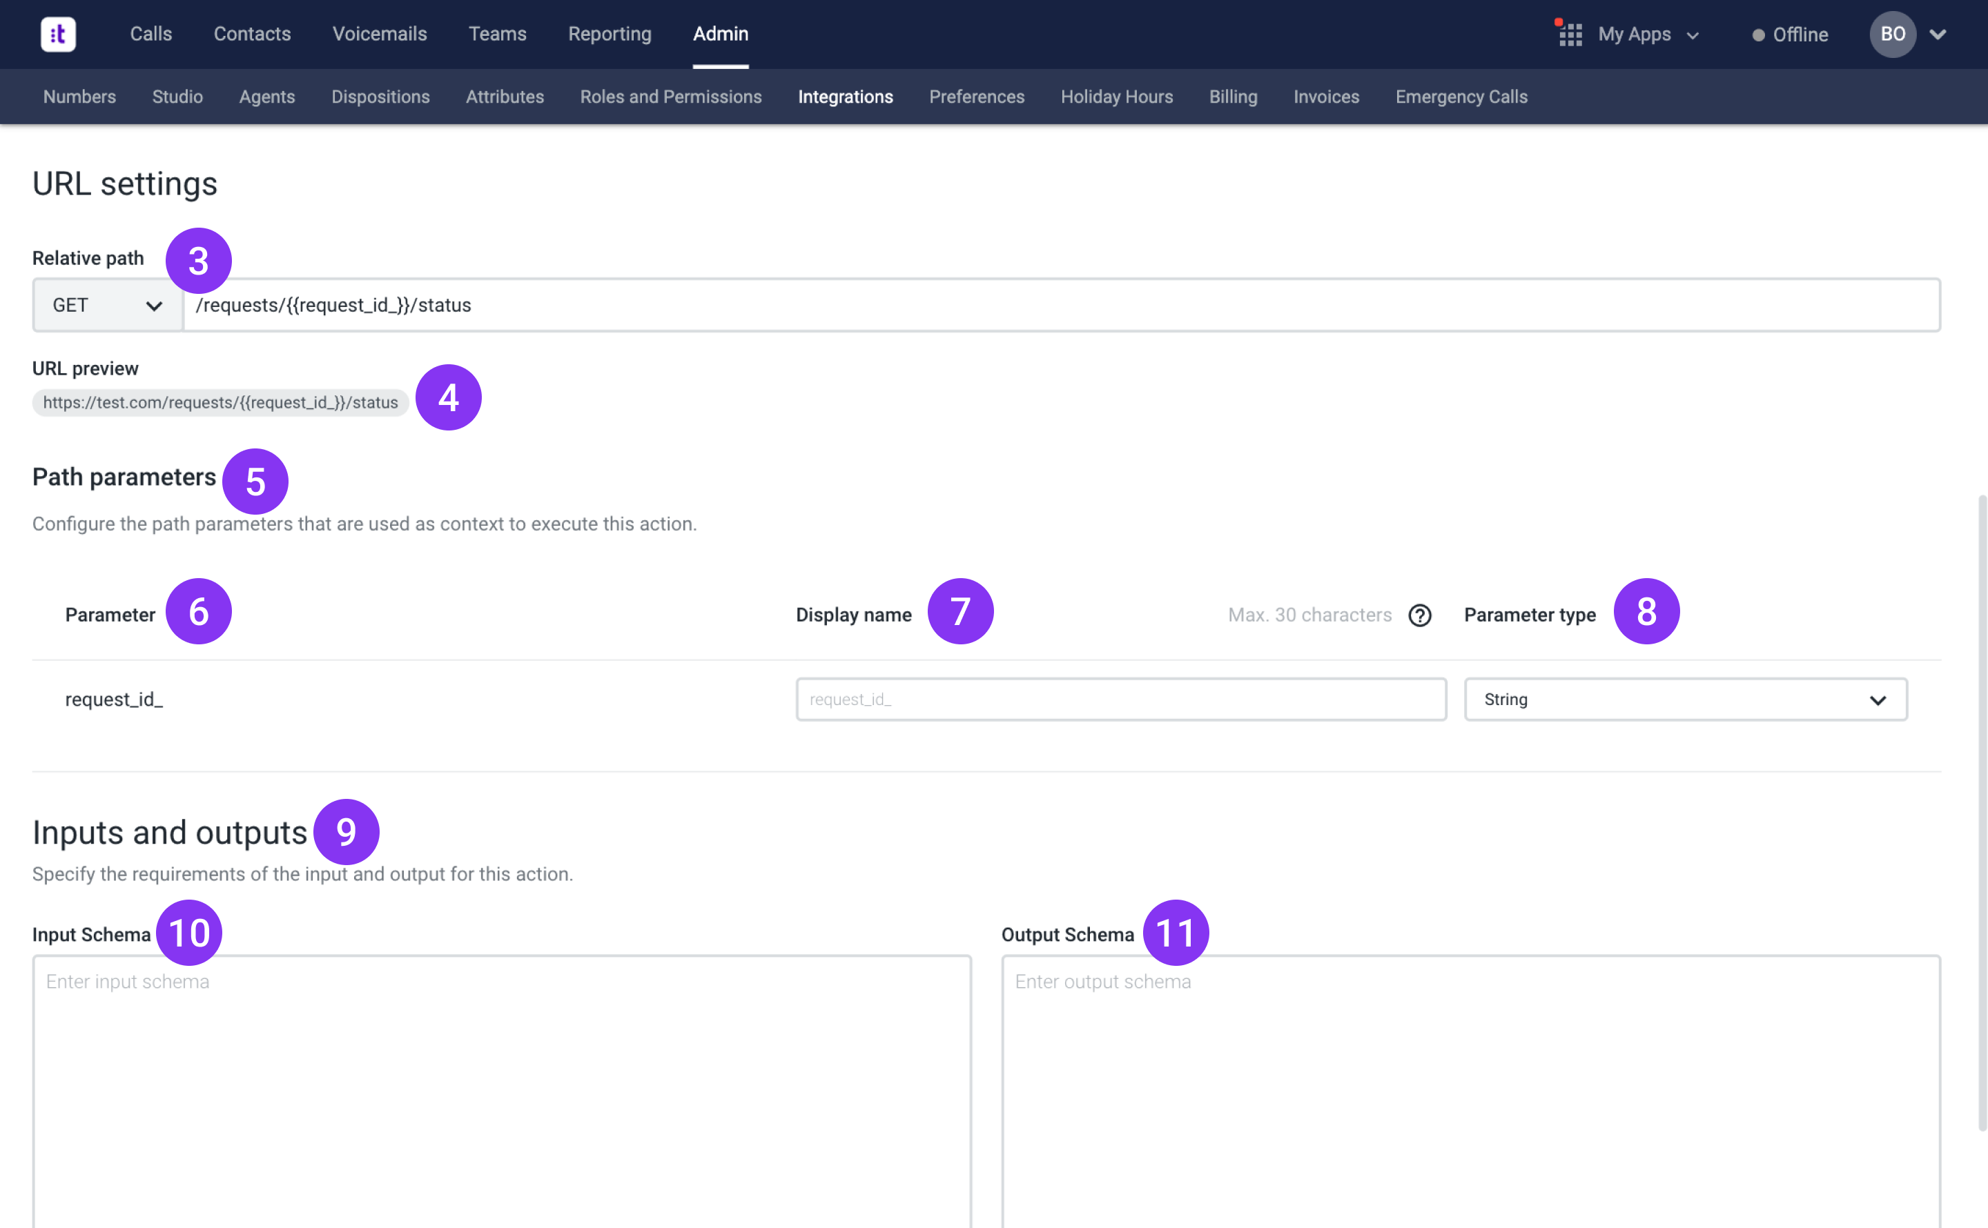1988x1228 pixels.
Task: Click the Input Schema text area
Action: point(501,1091)
